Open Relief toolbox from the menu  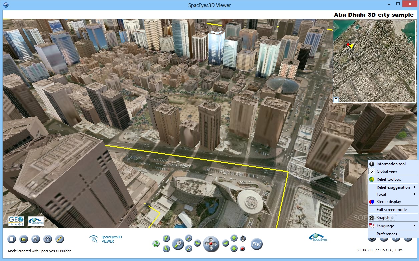[393, 179]
